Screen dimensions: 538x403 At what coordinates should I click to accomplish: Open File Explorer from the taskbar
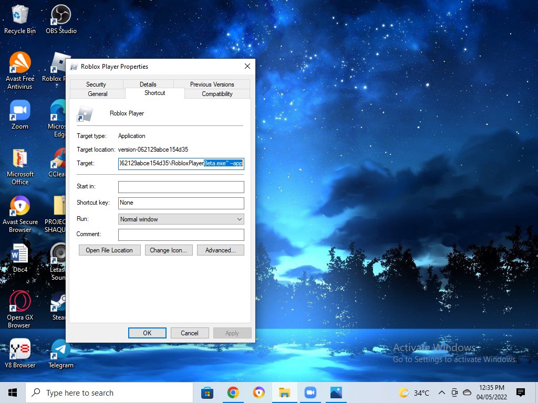284,393
